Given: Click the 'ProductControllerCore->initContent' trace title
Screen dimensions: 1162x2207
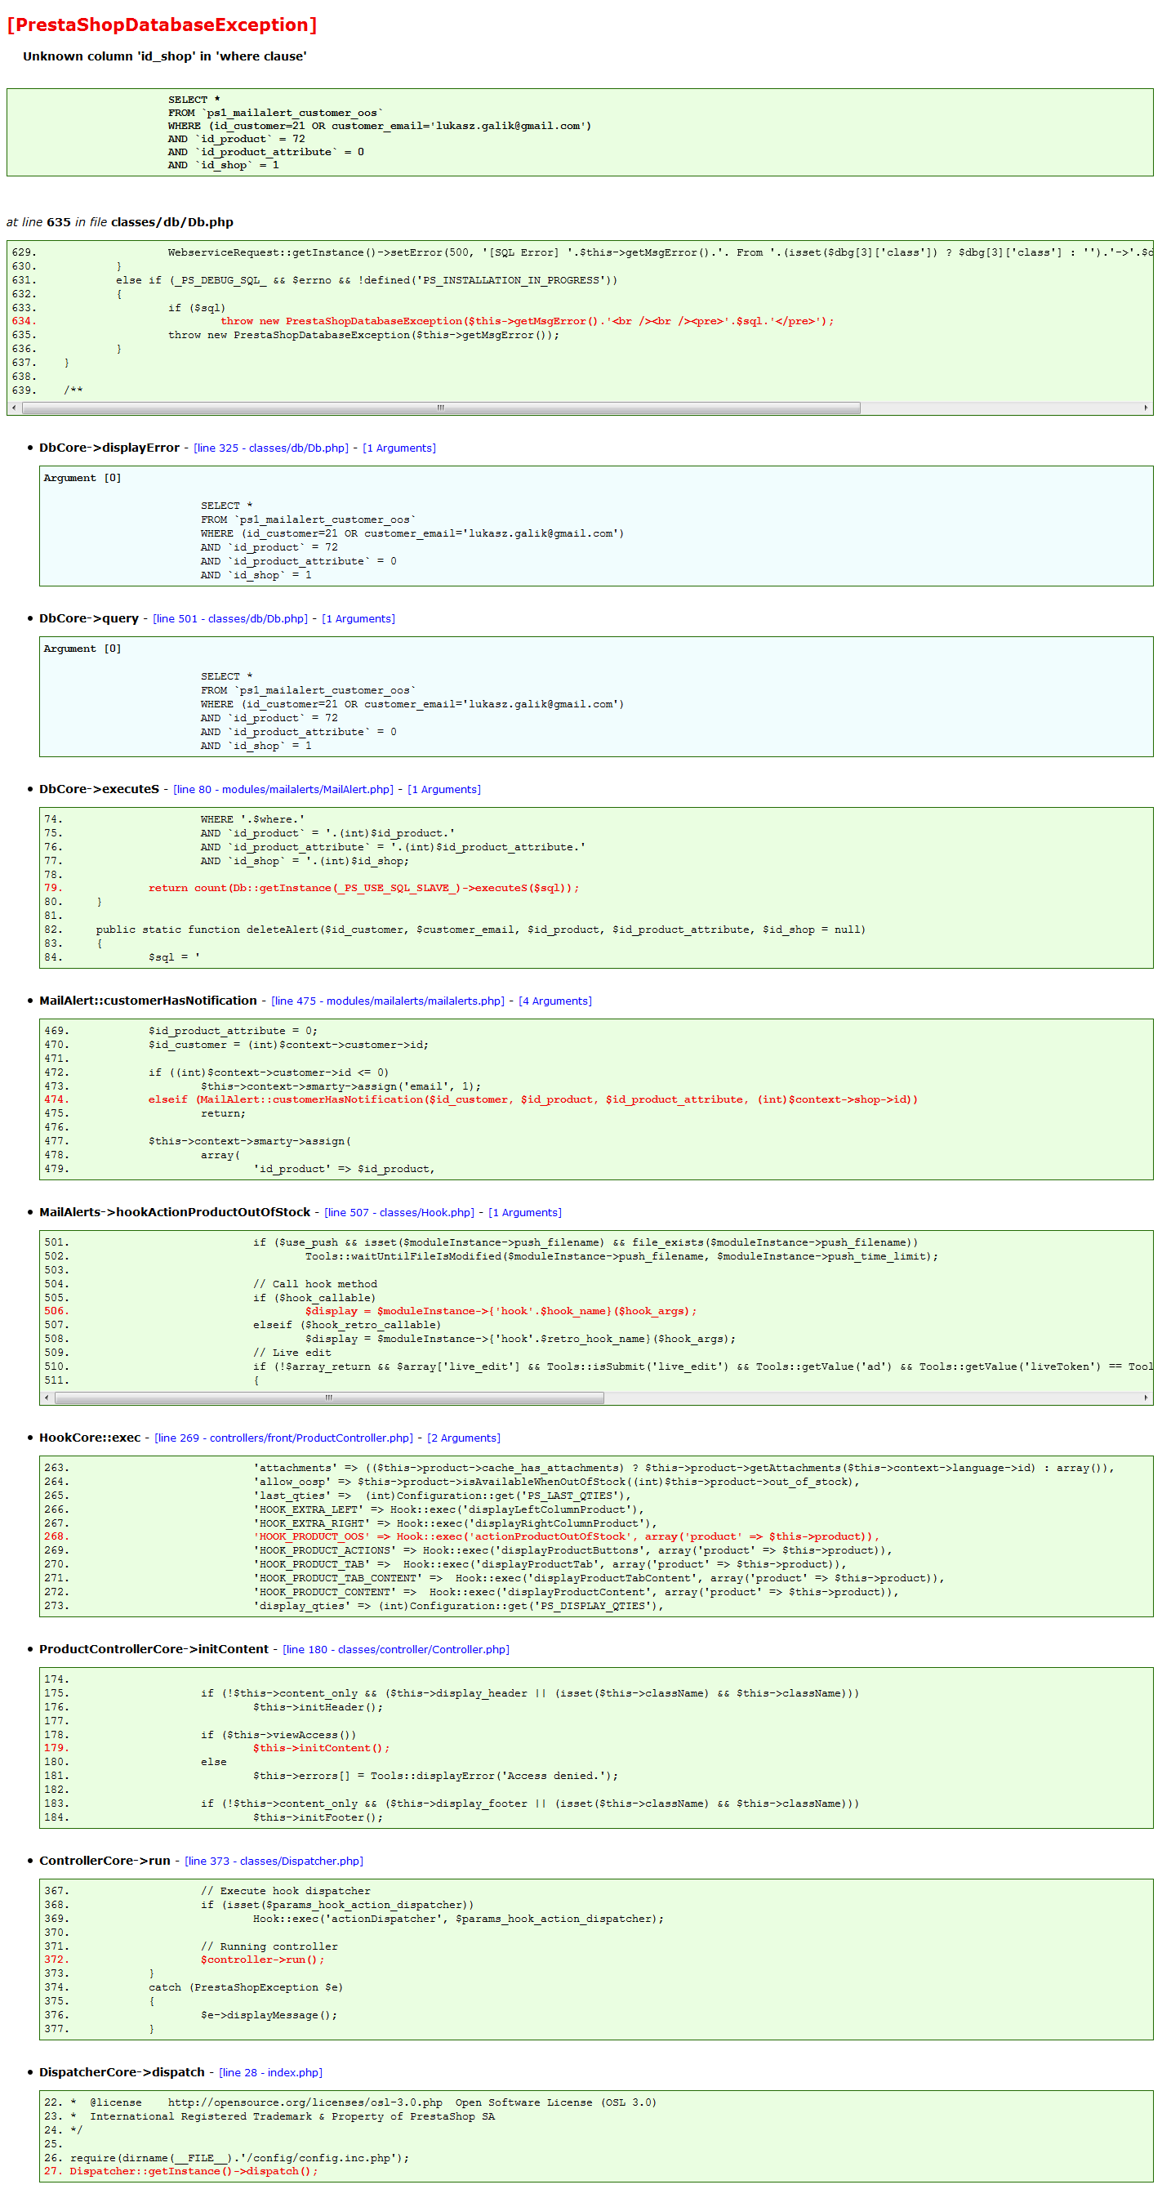Looking at the screenshot, I should 154,1649.
